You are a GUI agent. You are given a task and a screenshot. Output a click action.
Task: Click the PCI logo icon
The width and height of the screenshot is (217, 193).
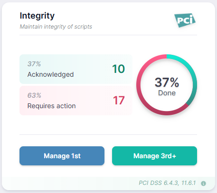click(185, 20)
